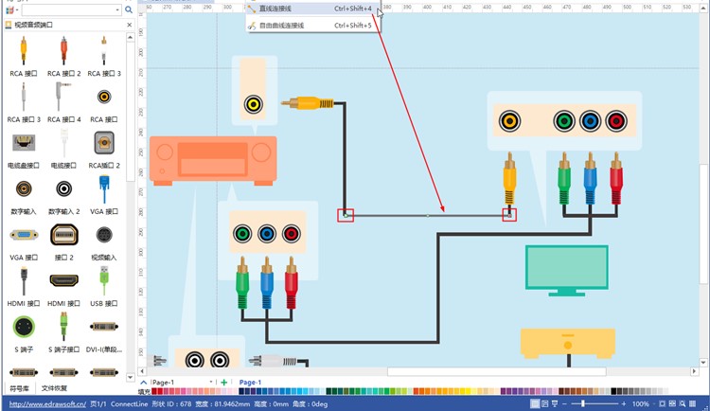Choose 自由曲线连接线 from the menu
710x411 pixels.
313,26
